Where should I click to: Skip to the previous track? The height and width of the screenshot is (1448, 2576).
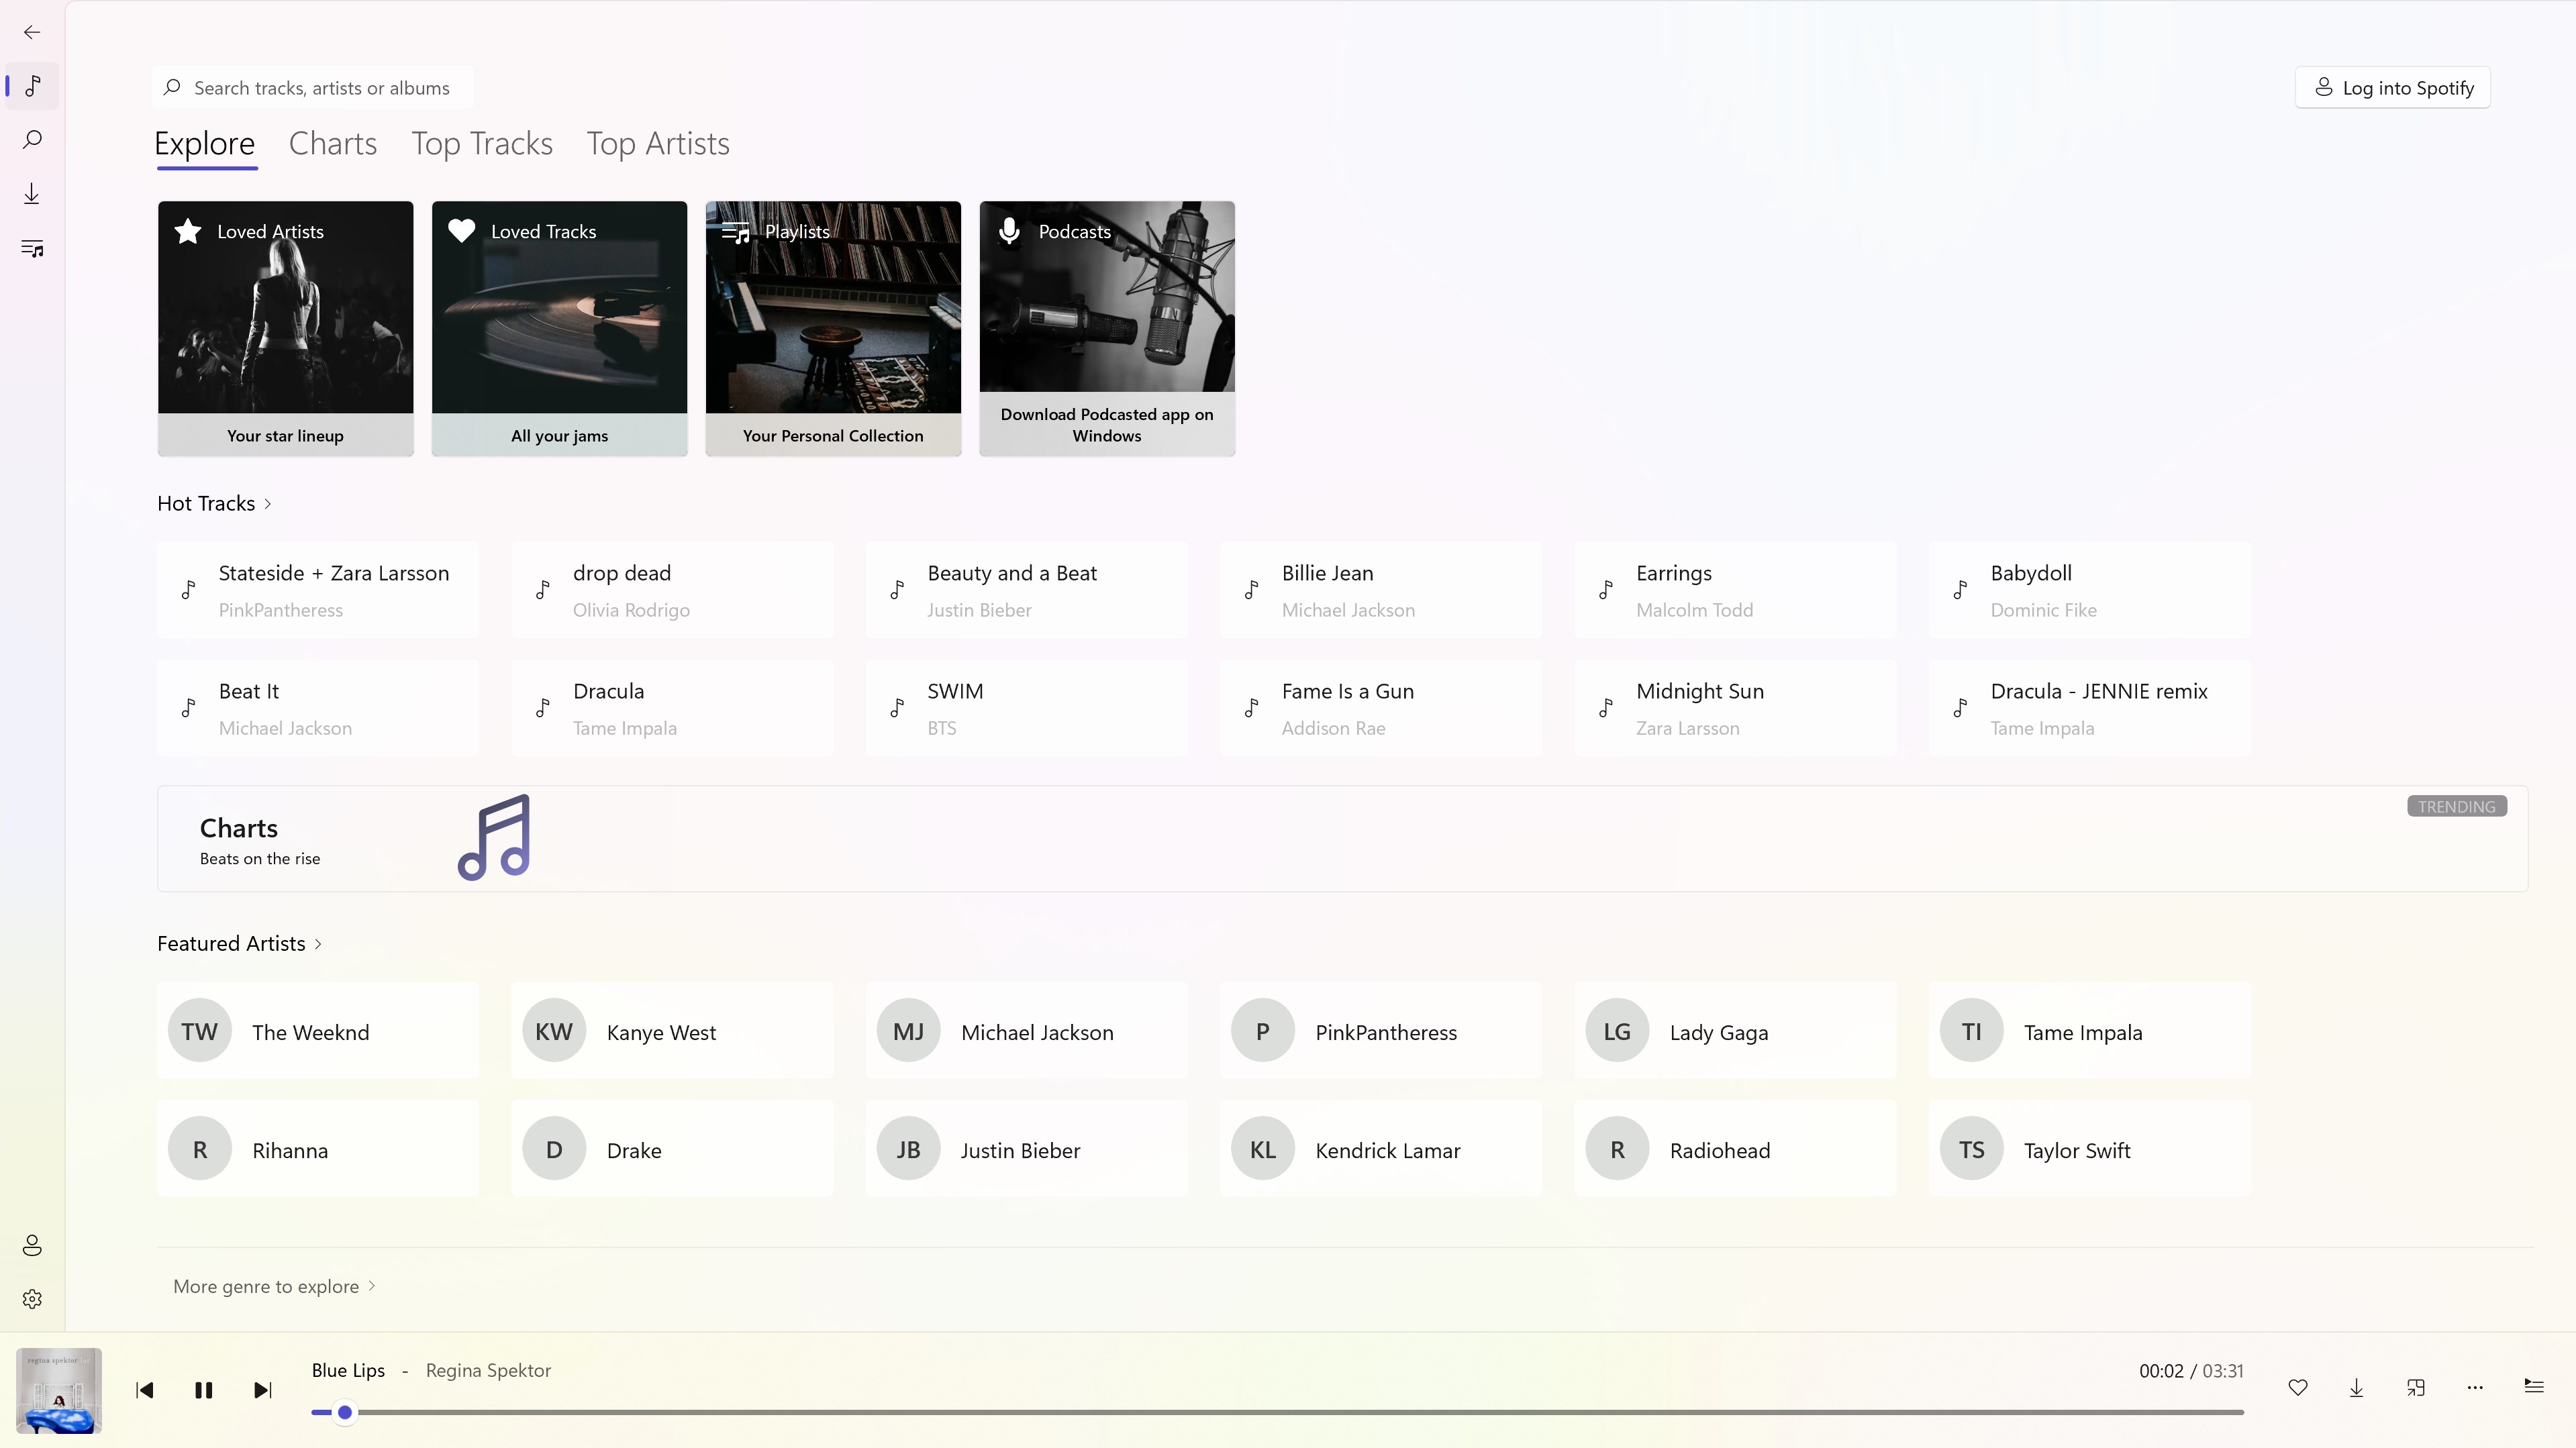coord(145,1390)
